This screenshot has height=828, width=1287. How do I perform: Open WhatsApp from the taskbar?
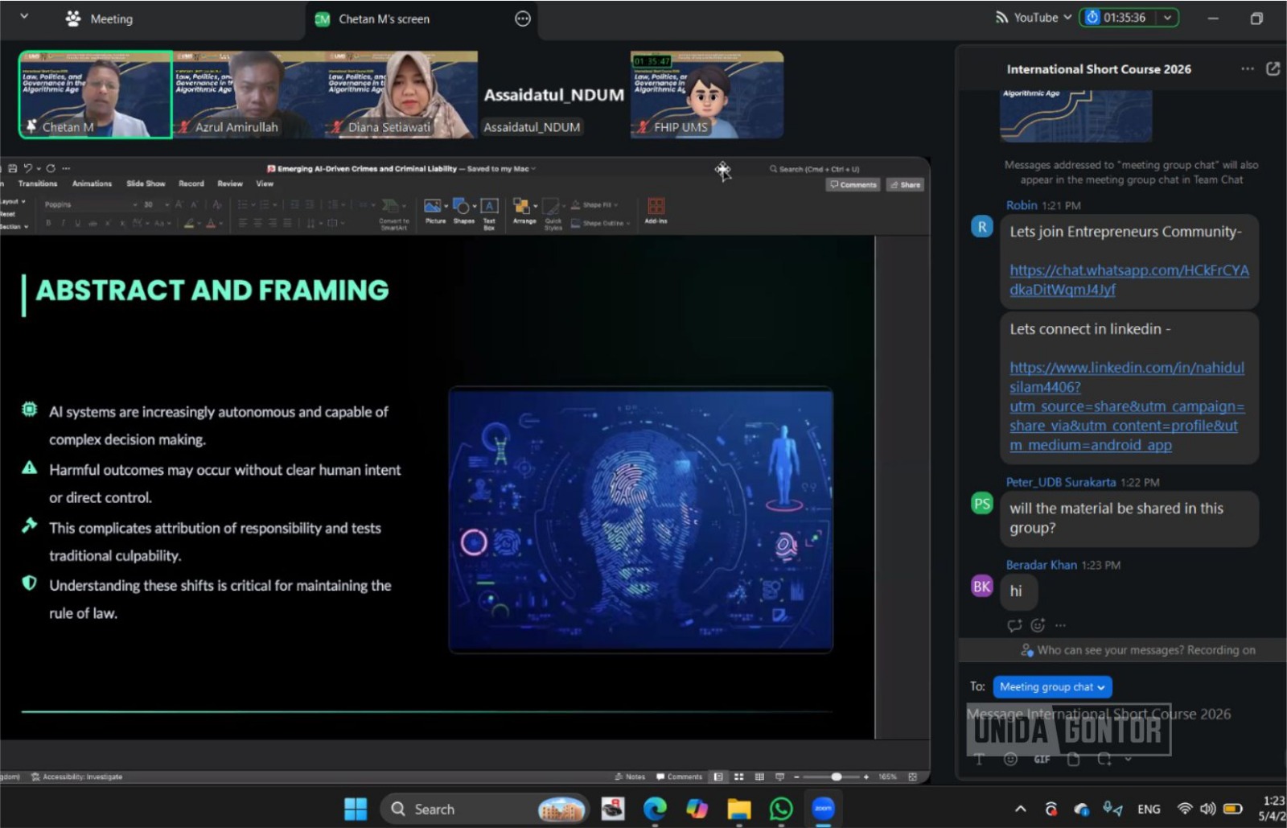(781, 809)
